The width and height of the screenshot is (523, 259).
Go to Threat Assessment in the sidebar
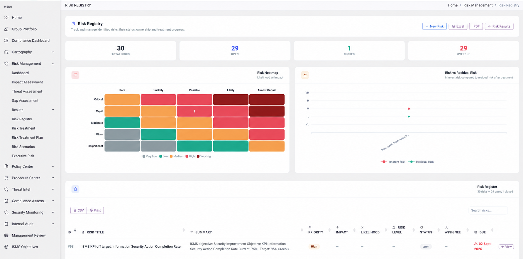[x=27, y=91]
